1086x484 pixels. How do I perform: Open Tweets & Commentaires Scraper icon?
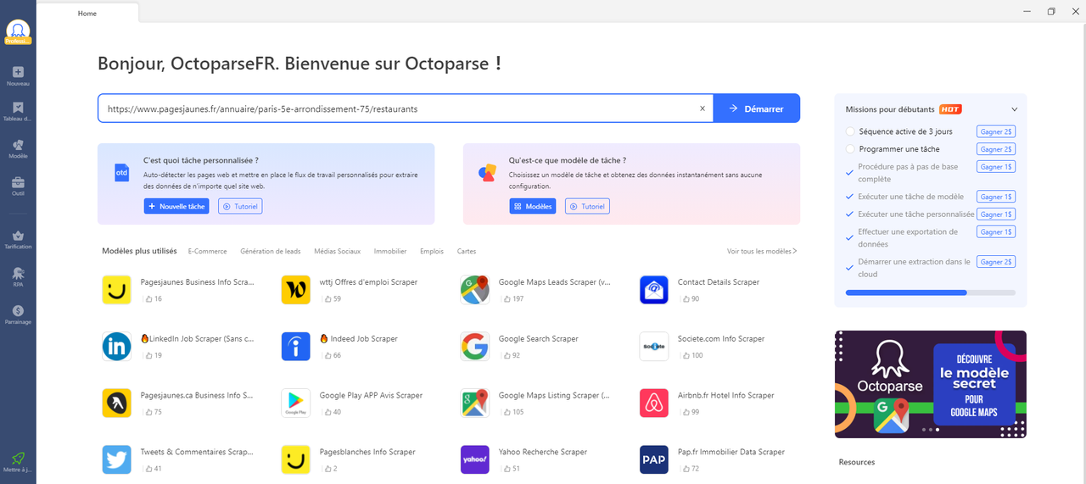click(116, 459)
